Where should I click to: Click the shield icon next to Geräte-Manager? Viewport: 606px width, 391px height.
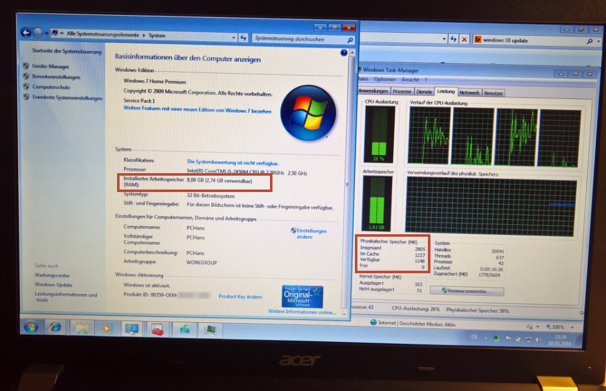[26, 65]
